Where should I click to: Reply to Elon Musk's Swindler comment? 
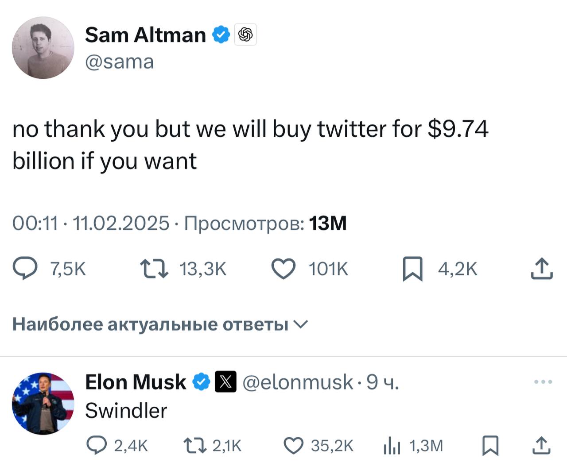pos(97,446)
